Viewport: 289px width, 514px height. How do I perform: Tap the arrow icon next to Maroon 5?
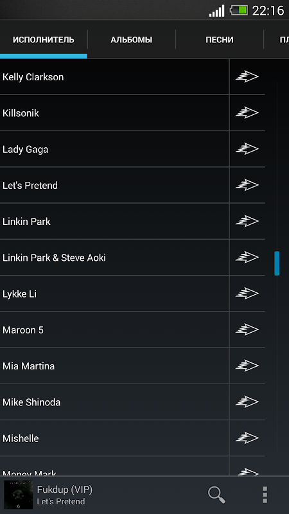tap(247, 330)
